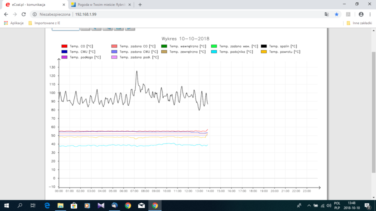Click the Temp. powrotu orange color swatch
The width and height of the screenshot is (376, 211).
click(x=264, y=52)
